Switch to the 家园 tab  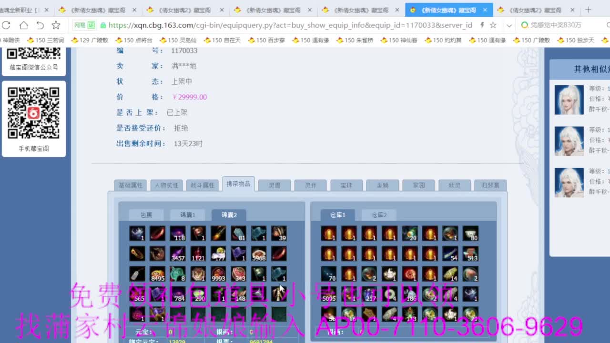tap(418, 185)
